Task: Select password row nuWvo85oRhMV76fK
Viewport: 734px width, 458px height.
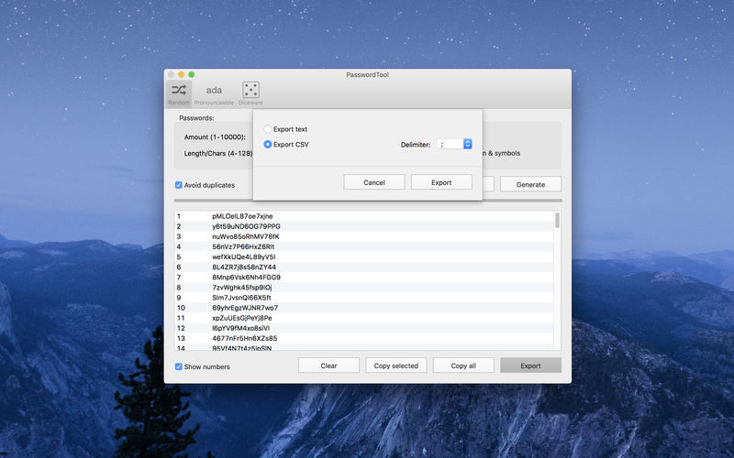Action: [364, 236]
